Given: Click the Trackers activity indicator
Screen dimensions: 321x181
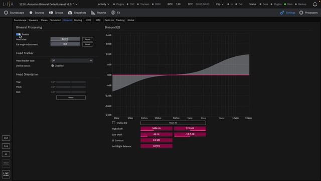Looking at the screenshot, I should (143, 4).
